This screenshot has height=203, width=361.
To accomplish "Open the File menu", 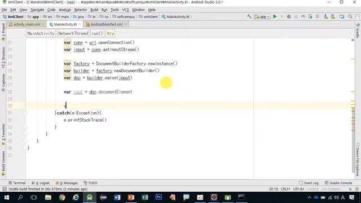I will click(4, 10).
